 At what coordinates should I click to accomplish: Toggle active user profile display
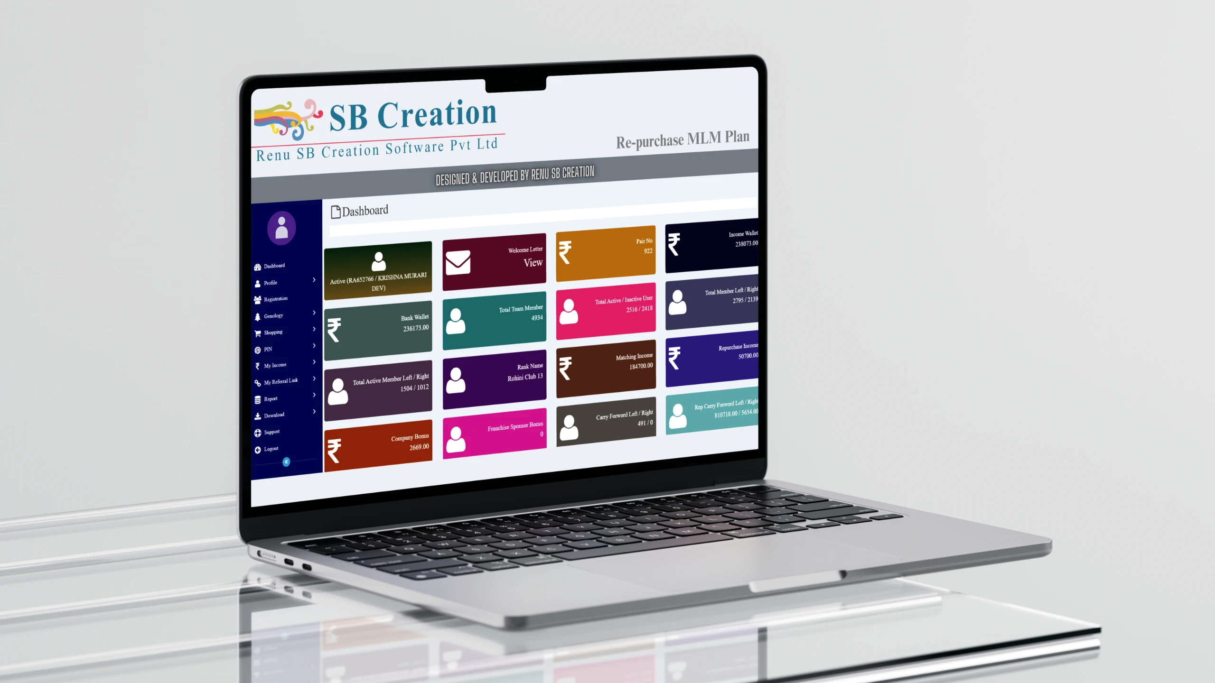(380, 267)
